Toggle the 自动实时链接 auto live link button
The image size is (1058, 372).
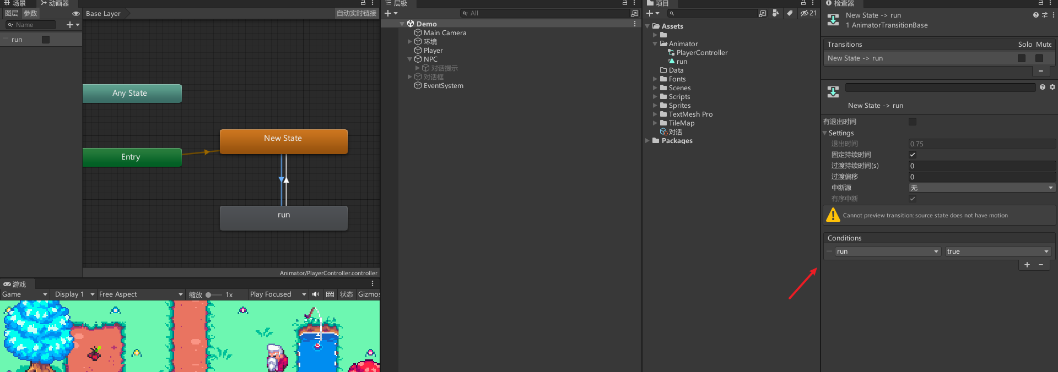coord(357,13)
